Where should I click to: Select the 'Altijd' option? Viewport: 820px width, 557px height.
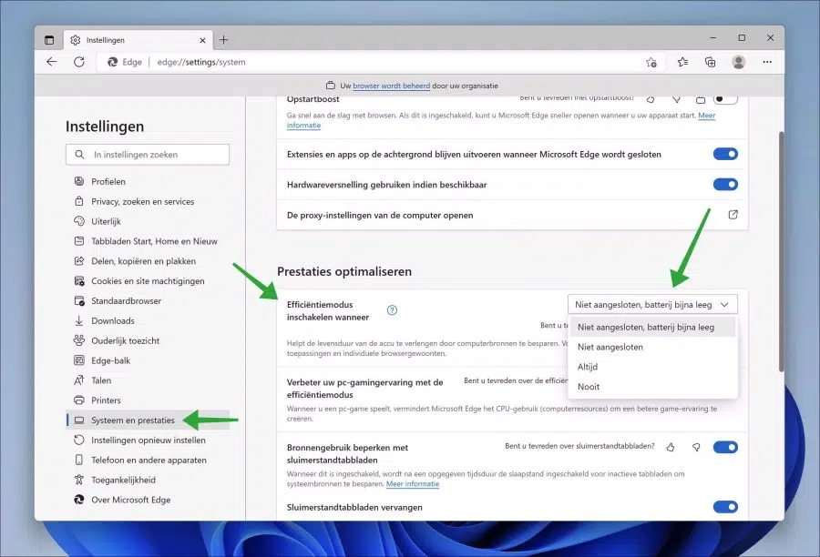tap(652, 367)
